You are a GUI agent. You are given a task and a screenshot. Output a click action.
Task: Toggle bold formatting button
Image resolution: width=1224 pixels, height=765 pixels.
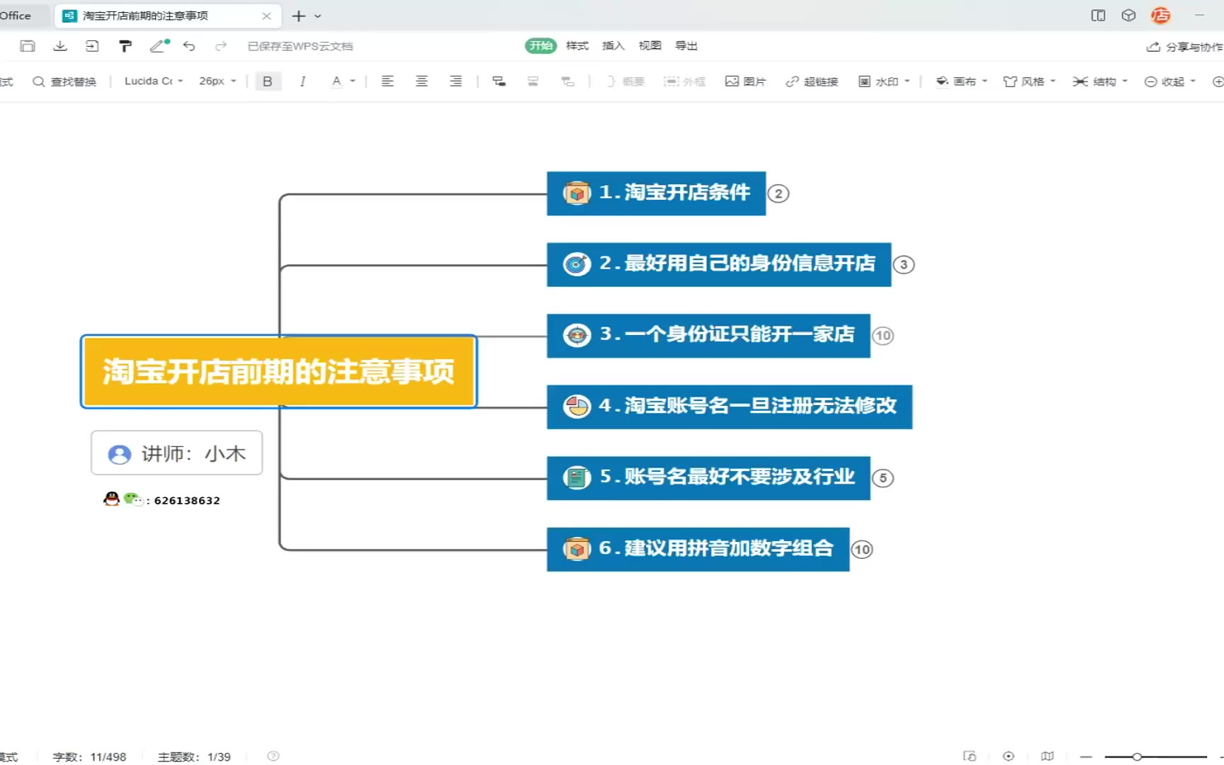click(x=268, y=81)
